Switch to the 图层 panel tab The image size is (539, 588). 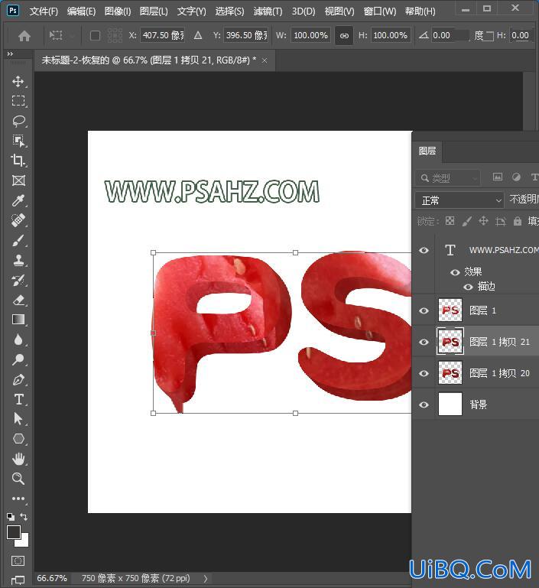pyautogui.click(x=427, y=151)
